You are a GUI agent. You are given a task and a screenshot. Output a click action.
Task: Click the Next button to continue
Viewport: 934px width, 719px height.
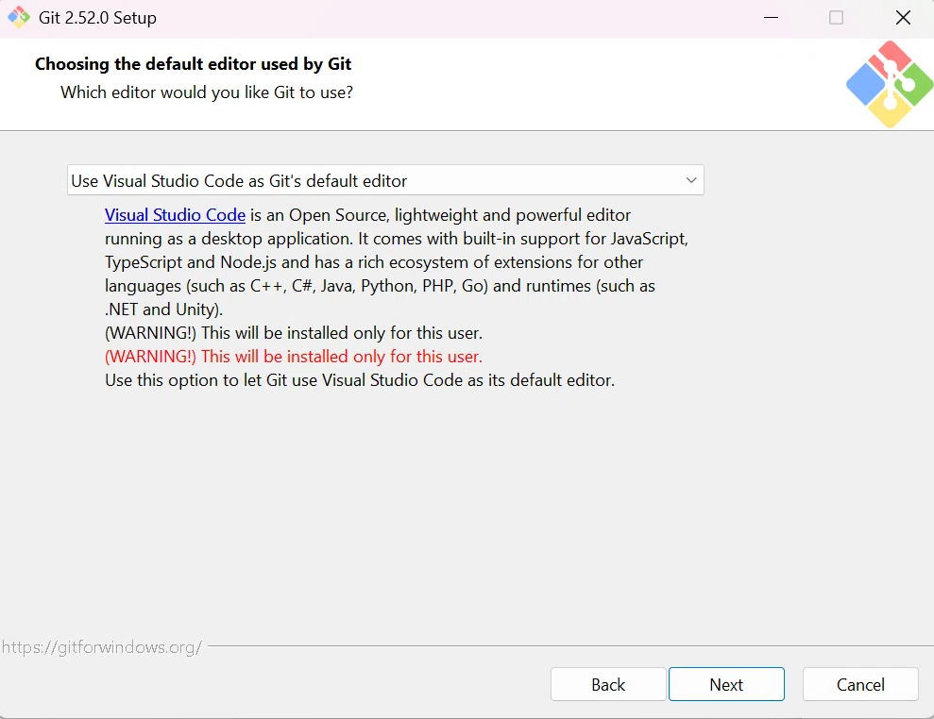726,684
